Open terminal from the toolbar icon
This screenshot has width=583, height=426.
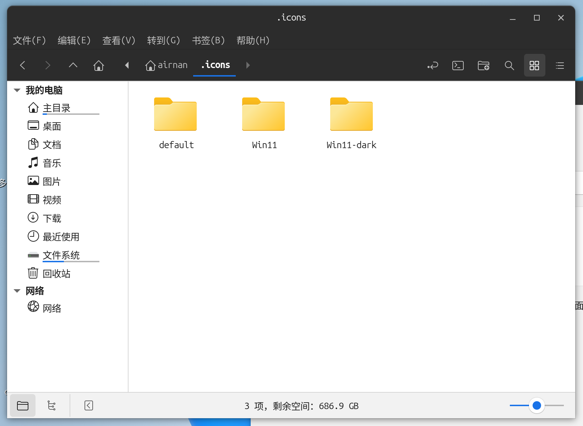(458, 66)
